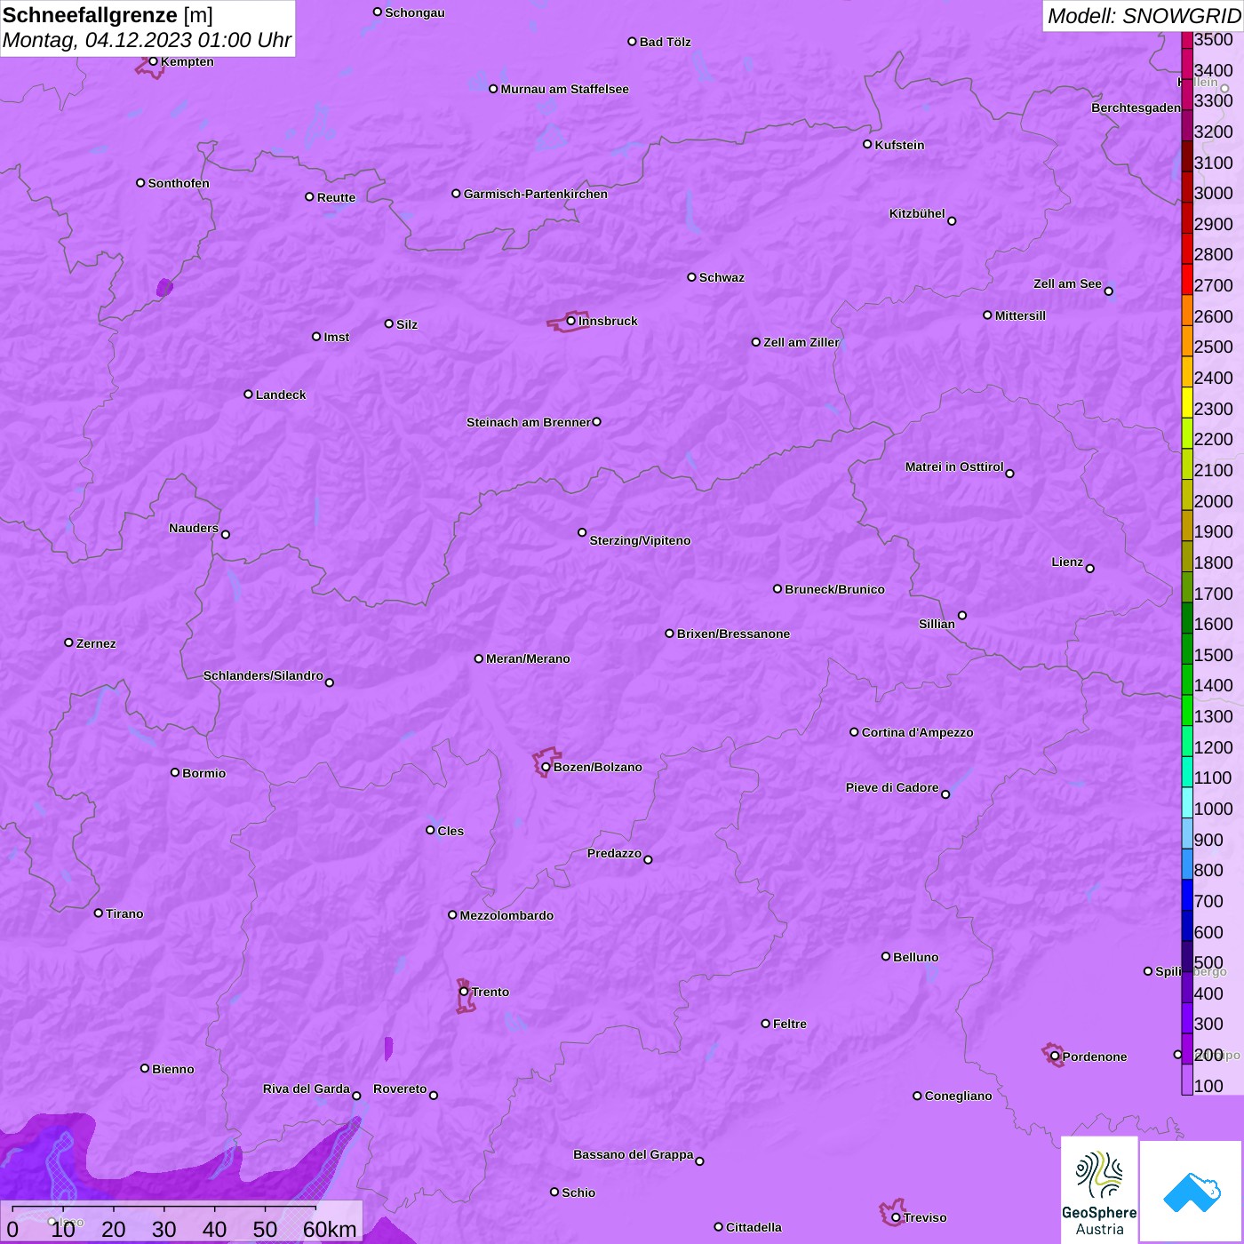Click the Schio marker dot
Viewport: 1244px width, 1244px height.
tap(554, 1192)
